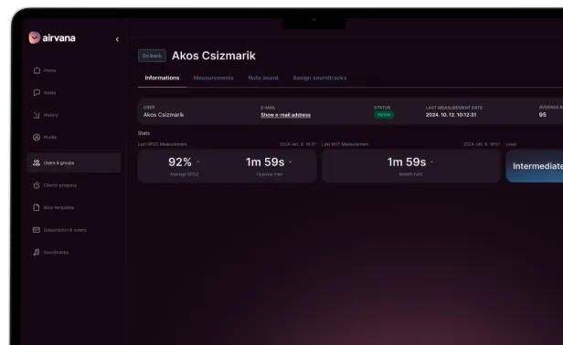Open Soundtracks via music note icon

(x=37, y=252)
